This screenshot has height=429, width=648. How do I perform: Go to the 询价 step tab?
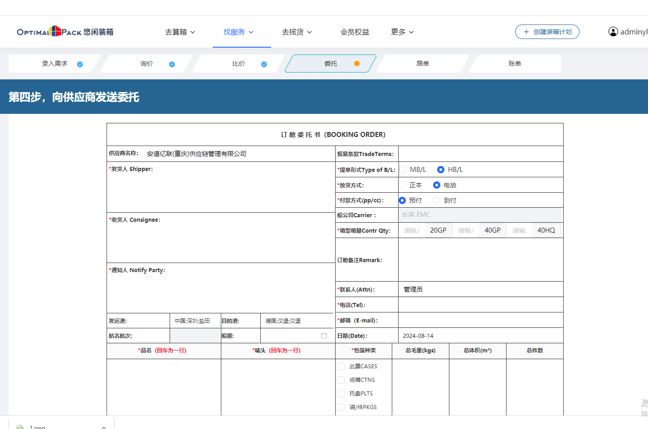pos(146,63)
